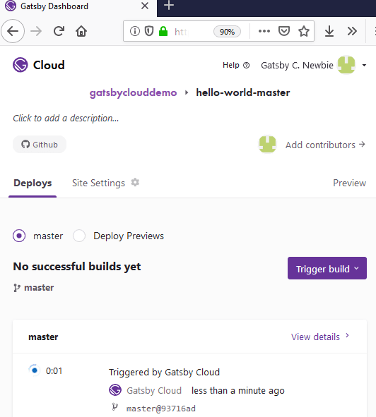The image size is (376, 417).
Task: Open the Downloads panel
Action: [329, 31]
